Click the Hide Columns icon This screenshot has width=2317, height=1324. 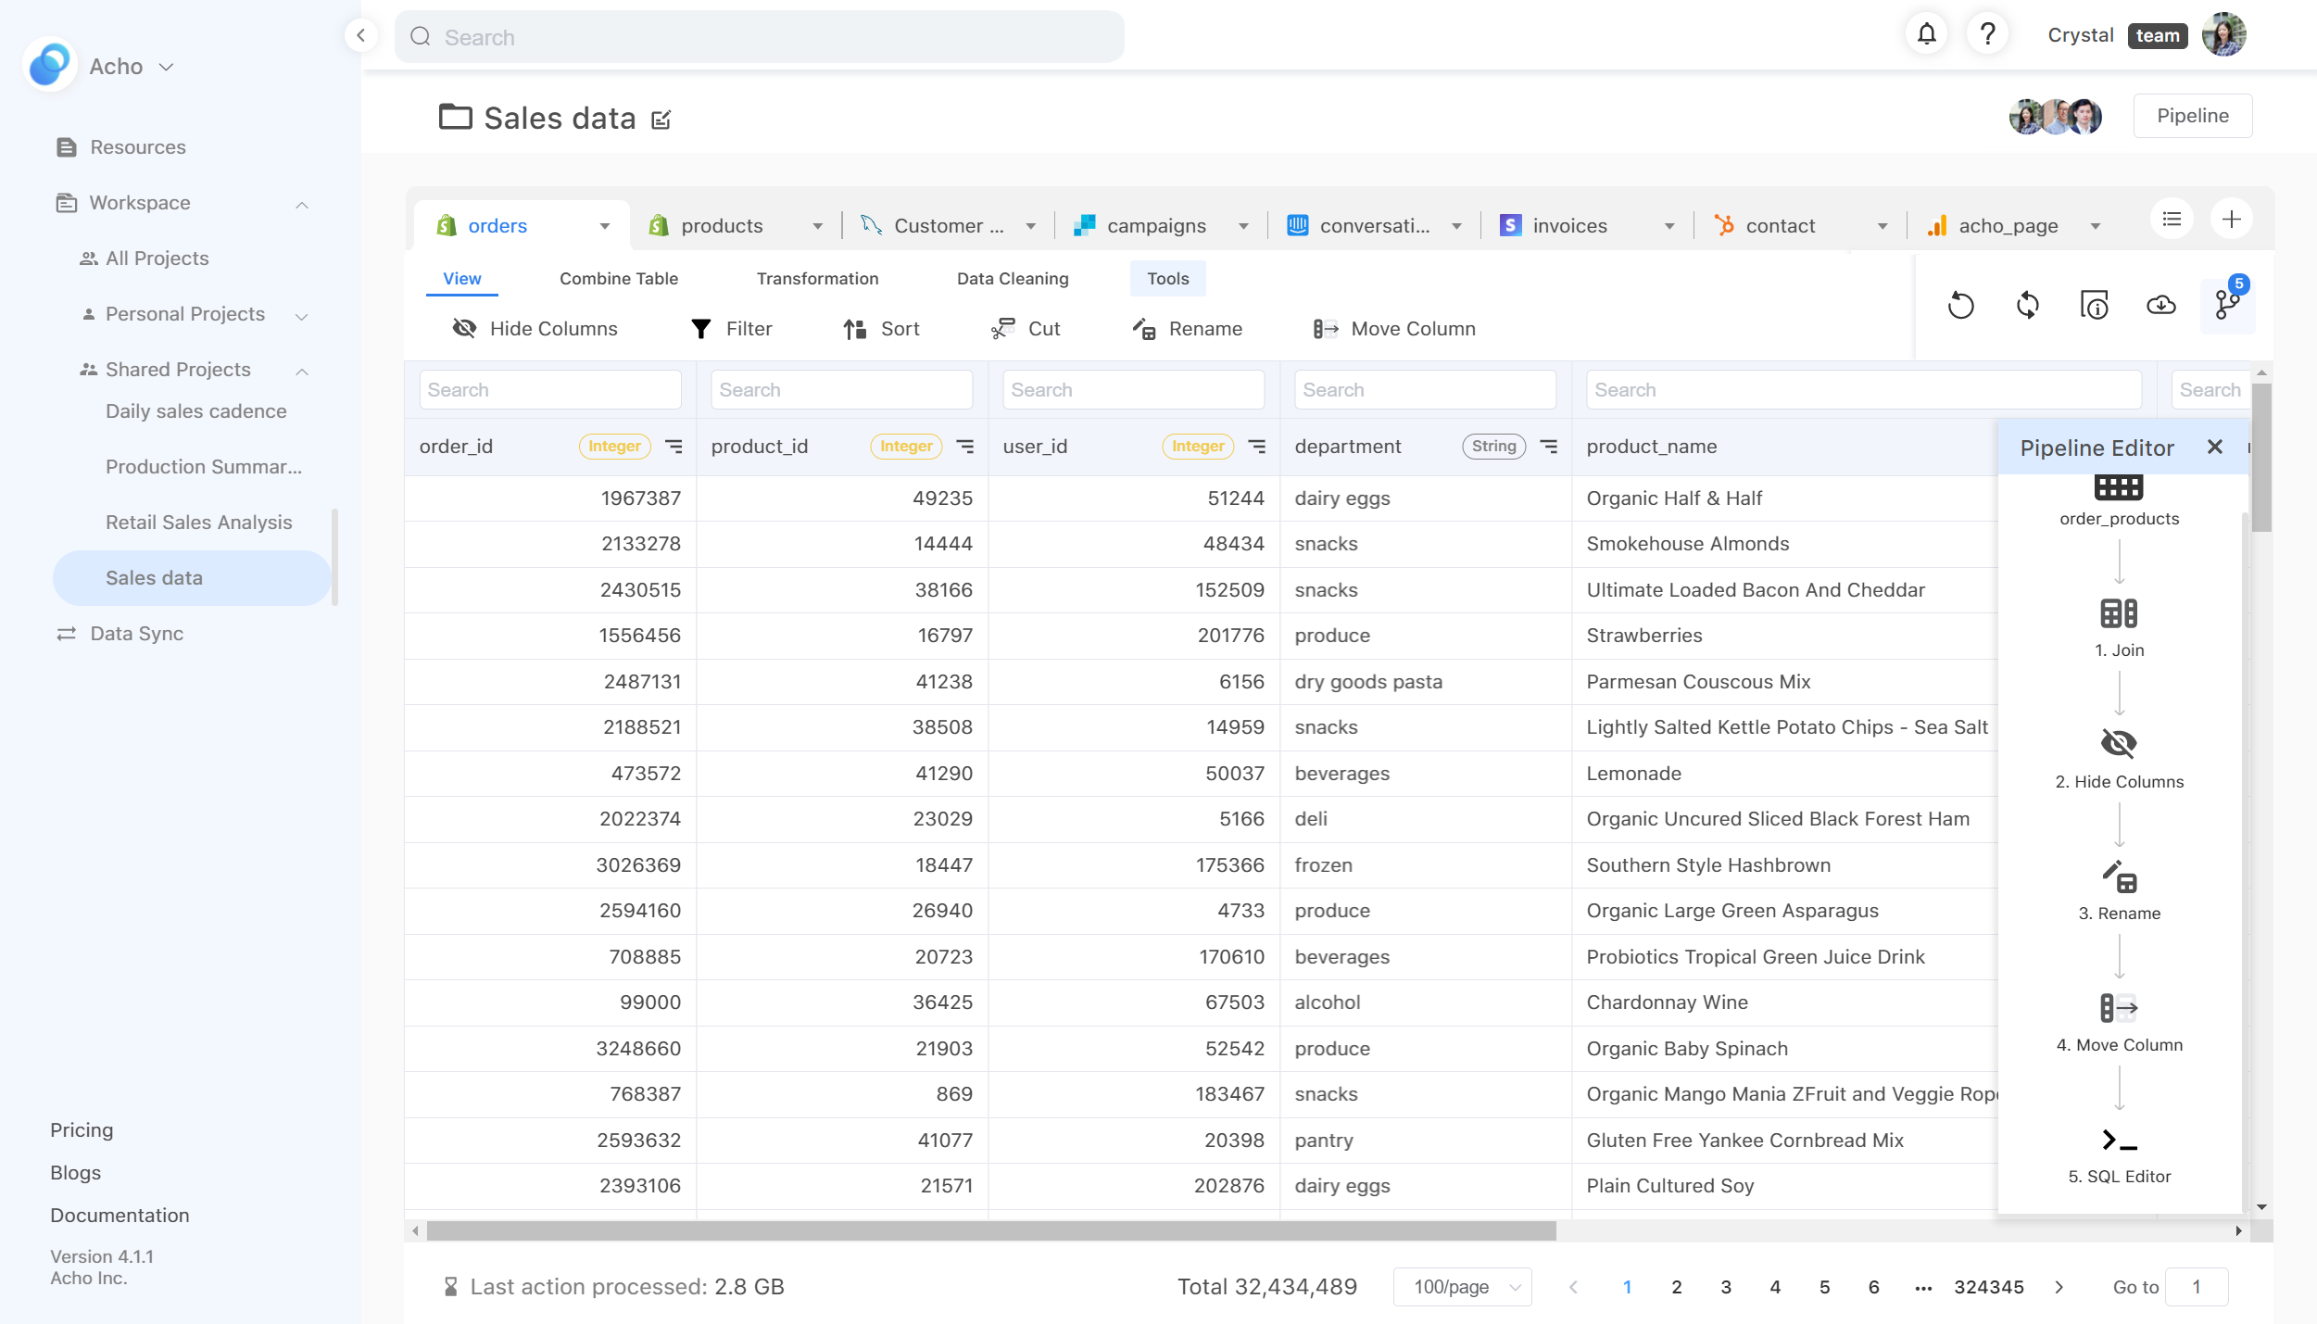pyautogui.click(x=463, y=328)
